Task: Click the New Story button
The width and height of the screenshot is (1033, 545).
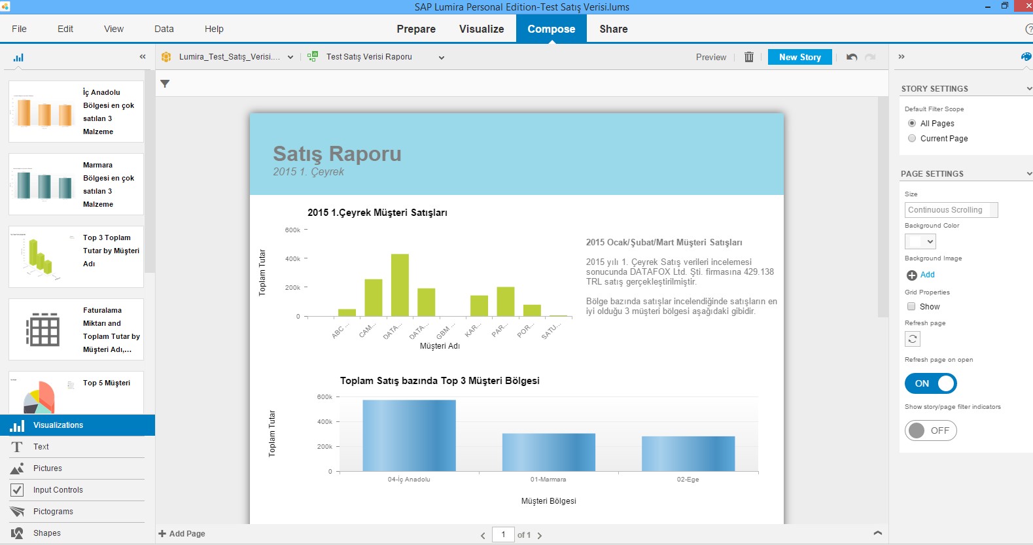Action: (799, 57)
